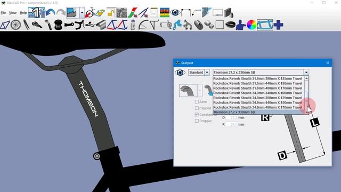Open the water bottle icon

[133, 25]
